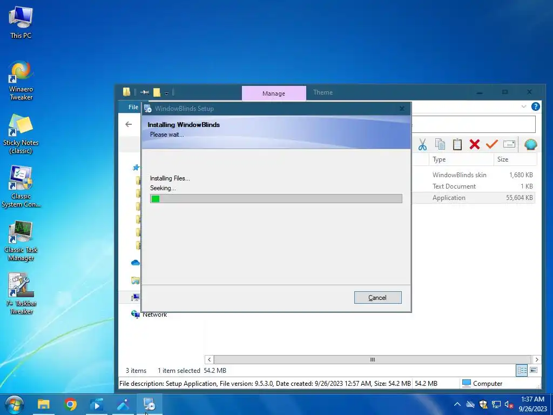
Task: Open the This PC desktop icon
Action: [x=21, y=22]
